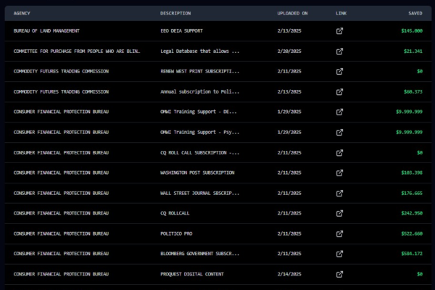Click the CQ ROLLCALL description

point(175,213)
